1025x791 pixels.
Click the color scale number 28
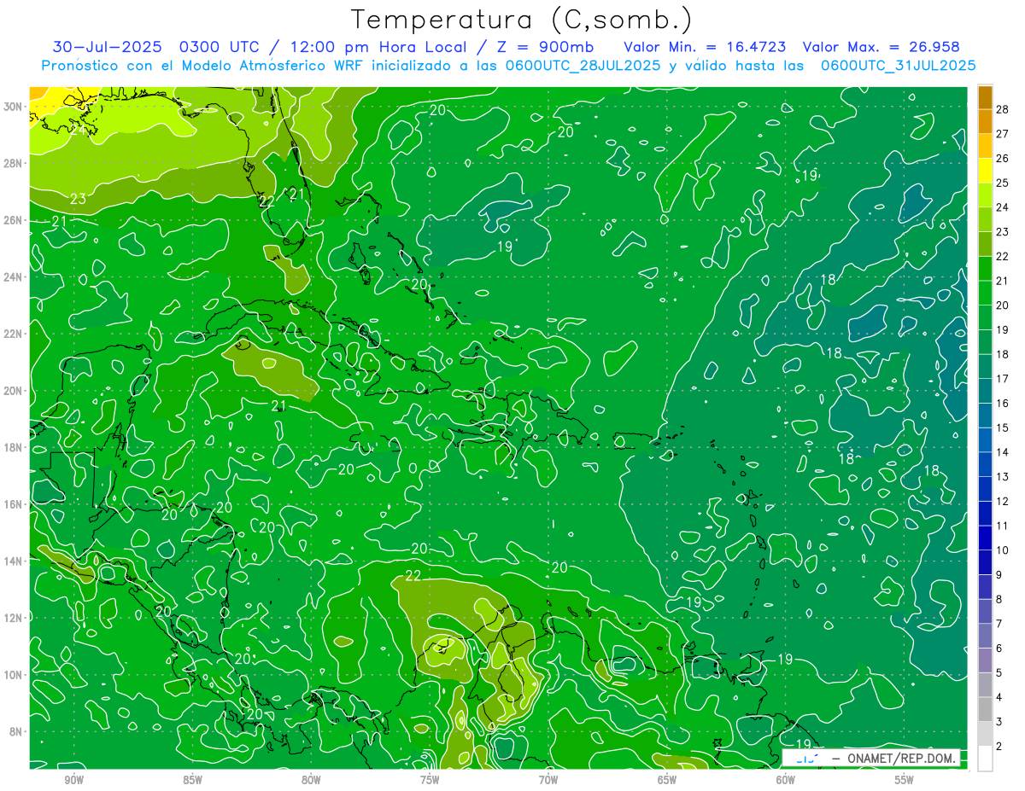(1003, 109)
